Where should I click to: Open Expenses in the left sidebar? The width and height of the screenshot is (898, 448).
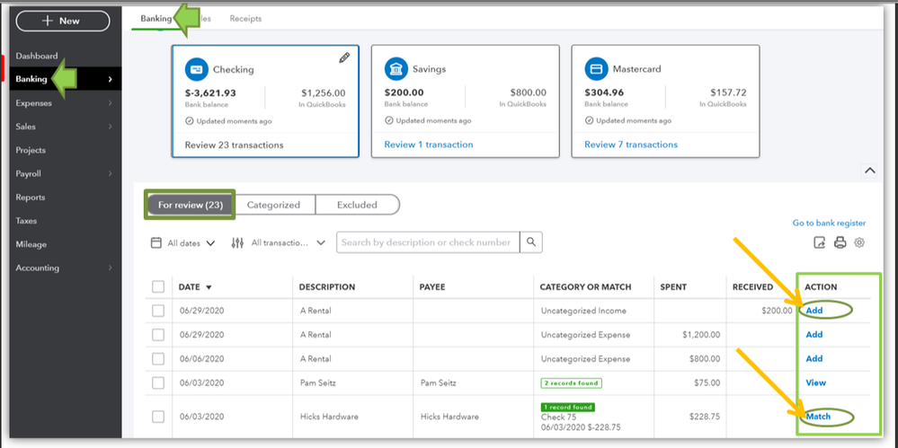coord(34,103)
